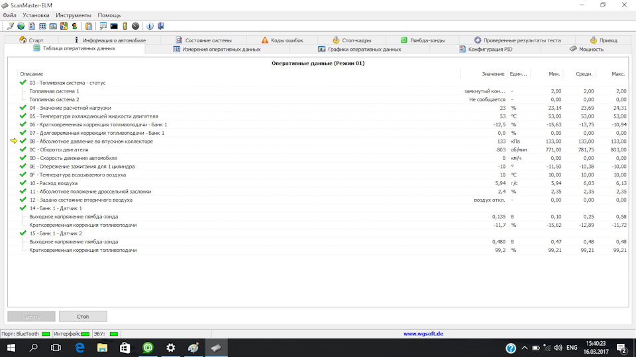Click the data table grid toolbar icon
This screenshot has width=636, height=357.
point(42,26)
